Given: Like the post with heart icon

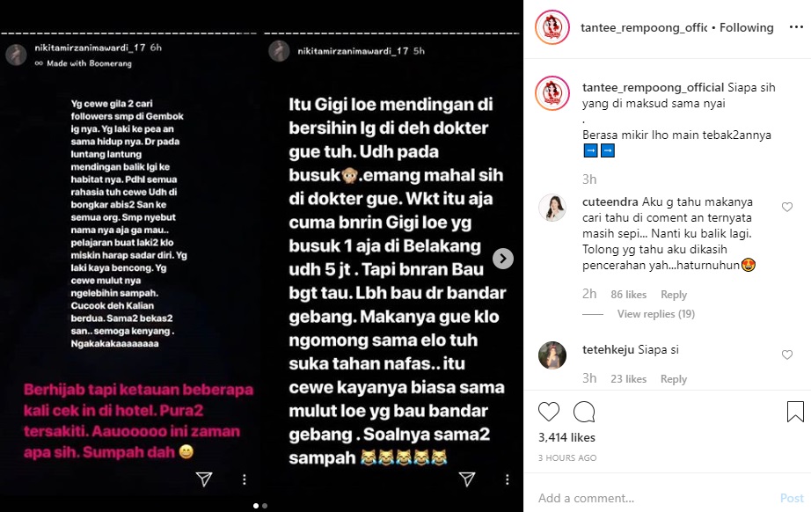Looking at the screenshot, I should click(549, 412).
